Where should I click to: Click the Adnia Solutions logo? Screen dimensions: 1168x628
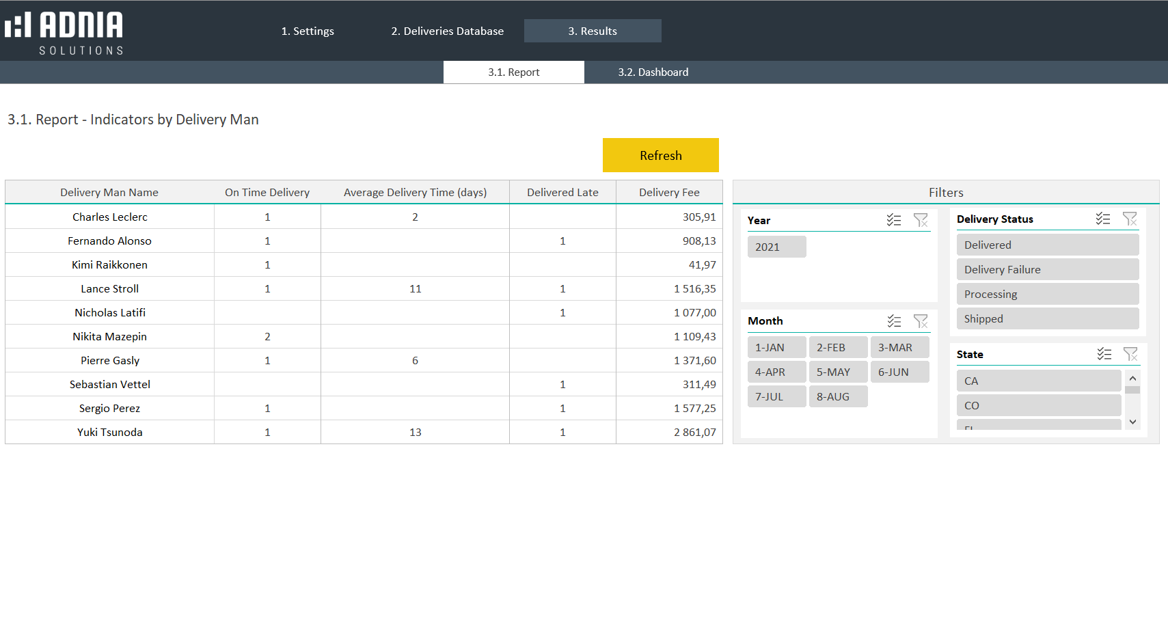tap(64, 32)
